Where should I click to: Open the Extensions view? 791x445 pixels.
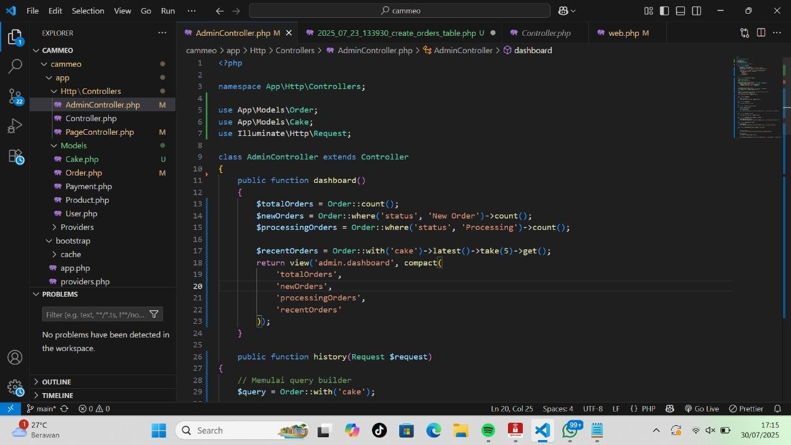[15, 156]
